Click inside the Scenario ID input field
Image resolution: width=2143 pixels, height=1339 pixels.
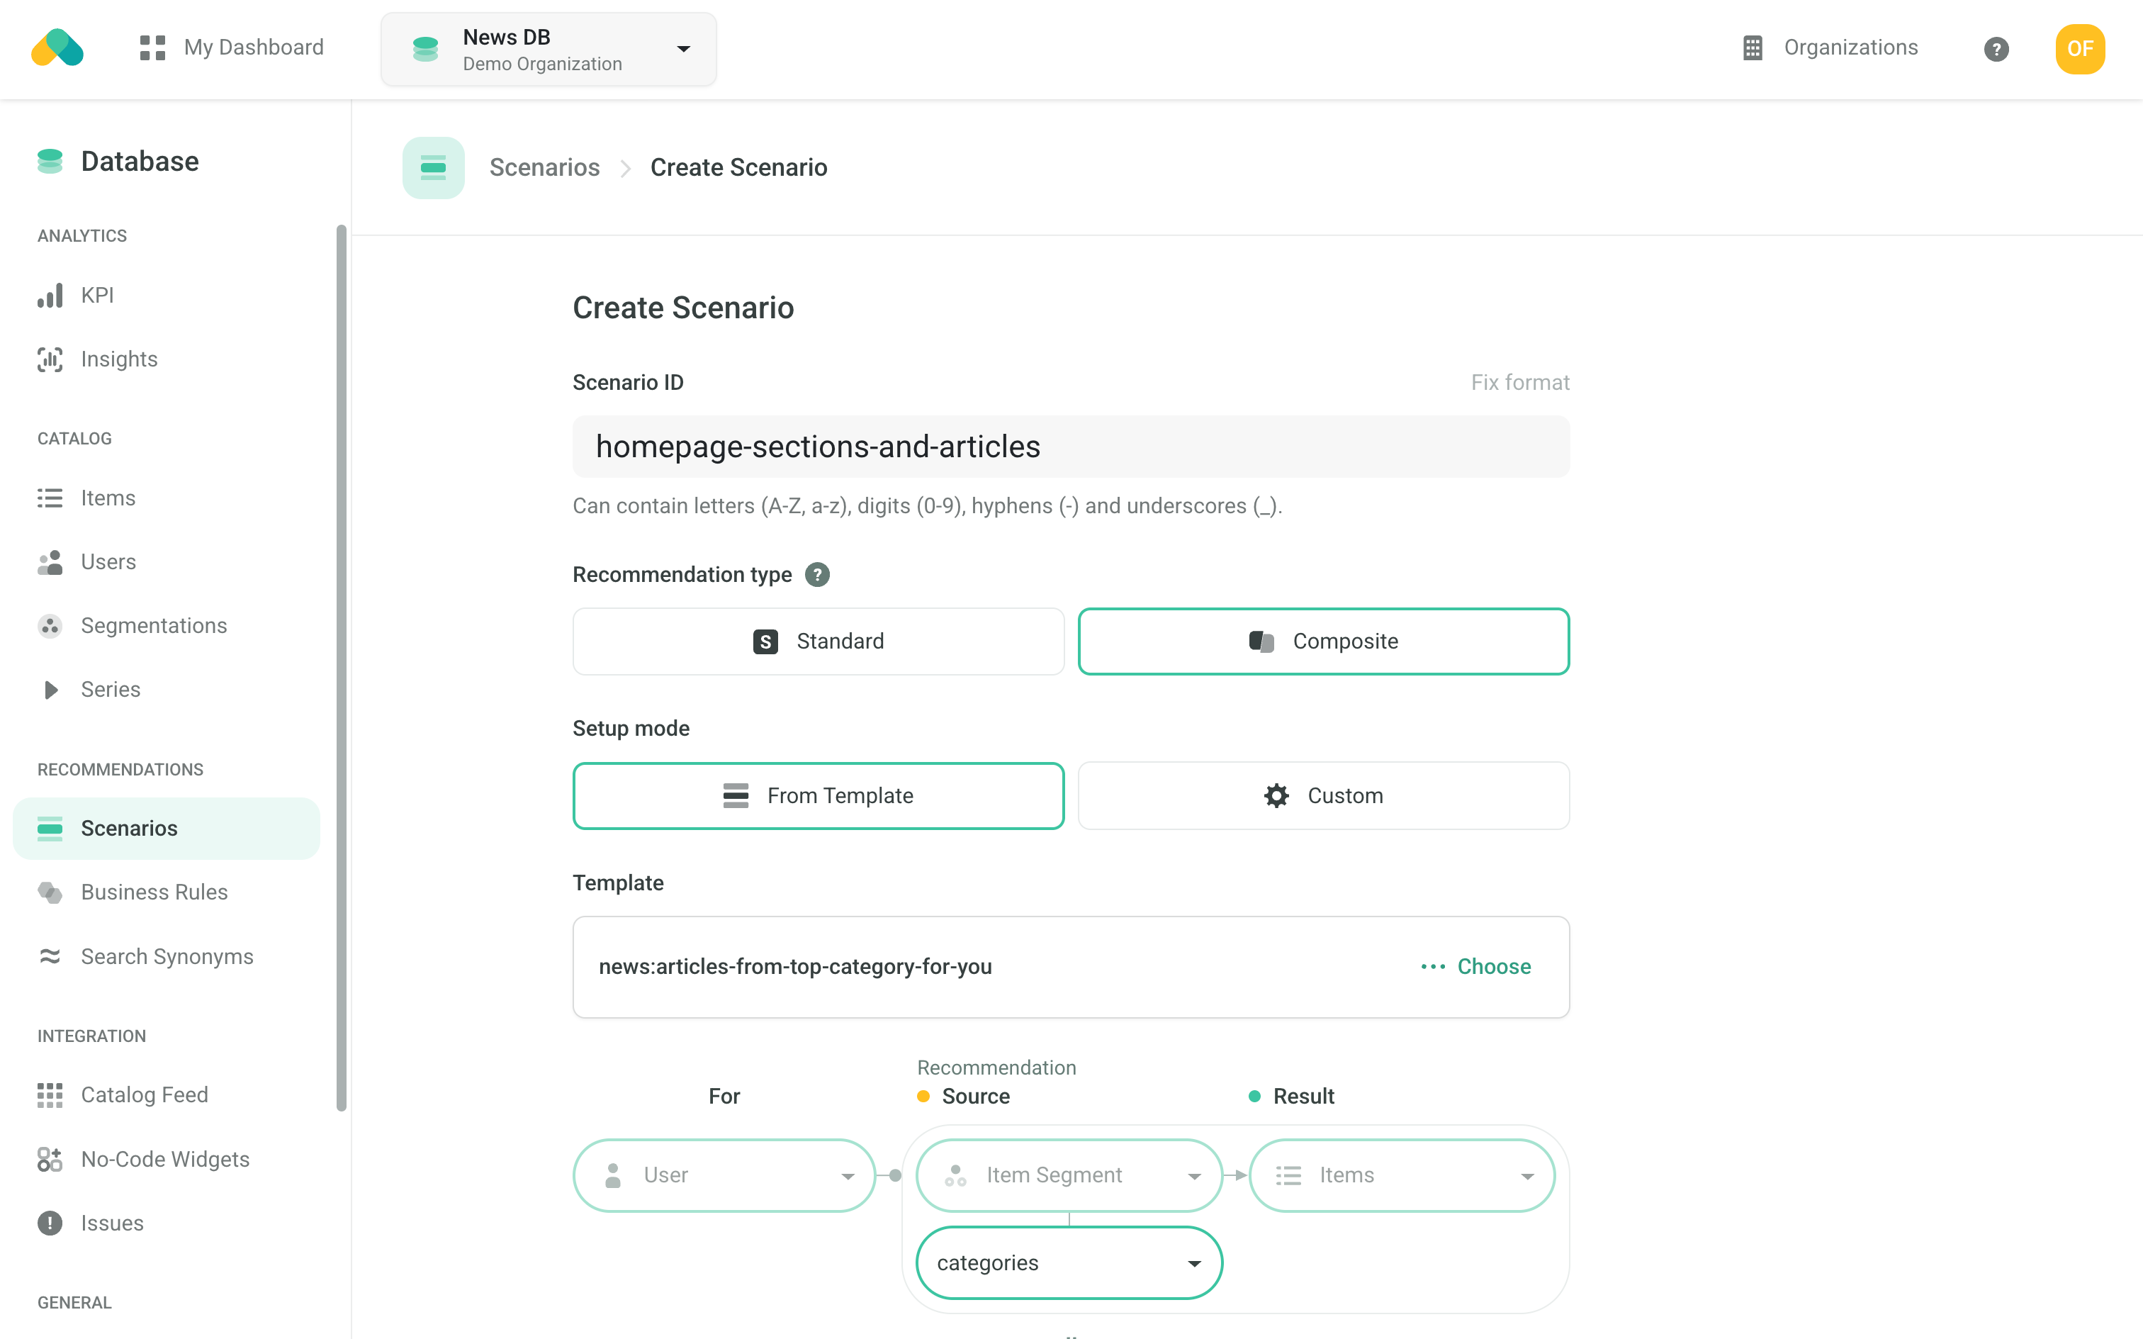click(x=1071, y=447)
